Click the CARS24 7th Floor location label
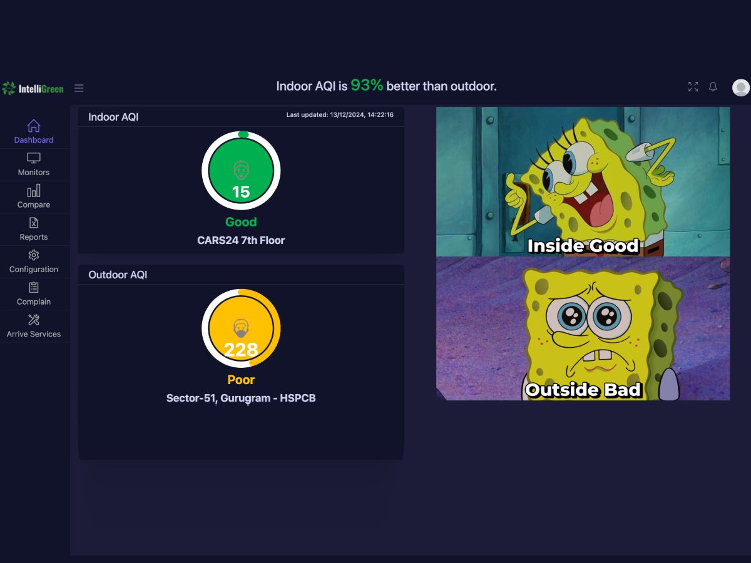Viewport: 751px width, 563px height. [241, 240]
